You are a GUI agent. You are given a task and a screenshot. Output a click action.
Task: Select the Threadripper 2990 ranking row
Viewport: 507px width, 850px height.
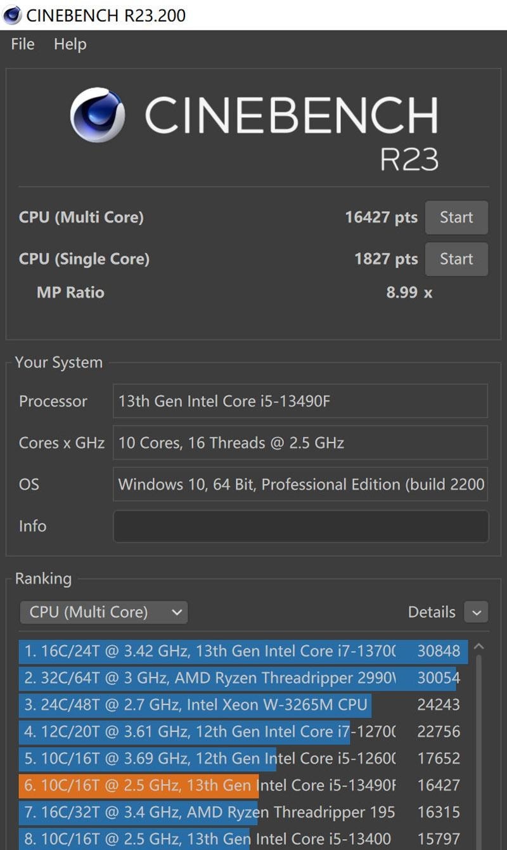(241, 678)
